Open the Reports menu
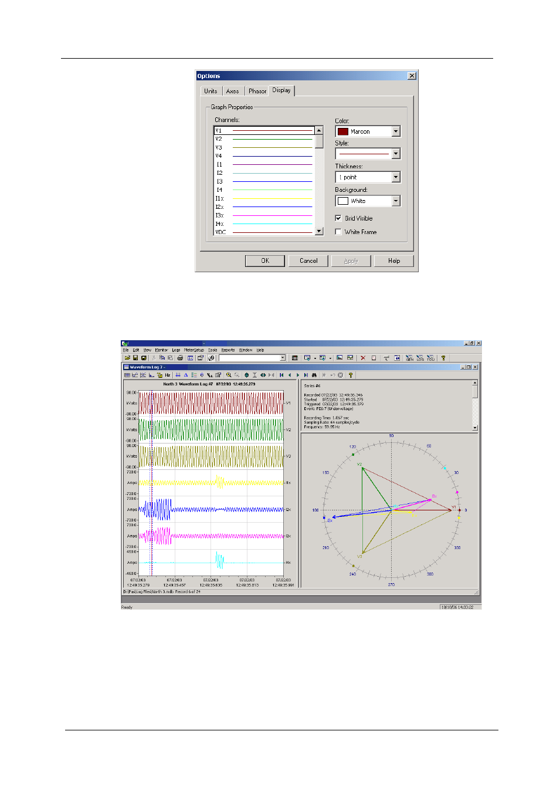Screen dimensions: 560x792 (x=228, y=350)
